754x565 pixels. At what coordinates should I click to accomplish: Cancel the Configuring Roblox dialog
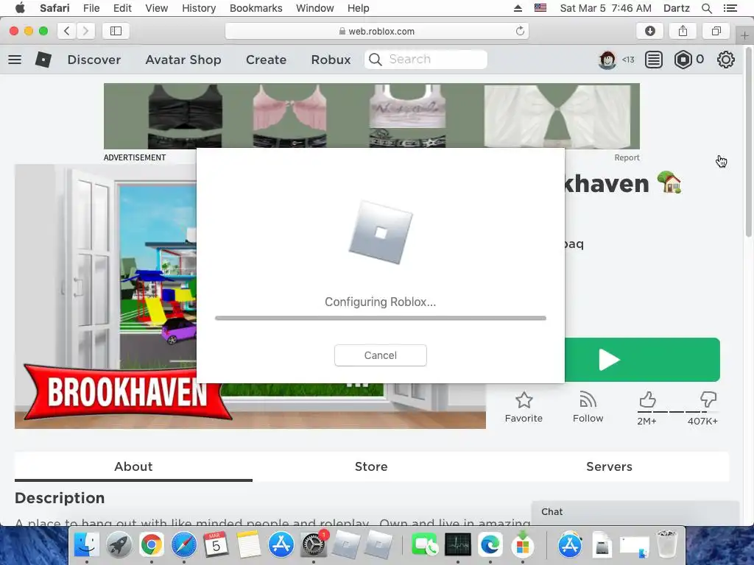[381, 355]
